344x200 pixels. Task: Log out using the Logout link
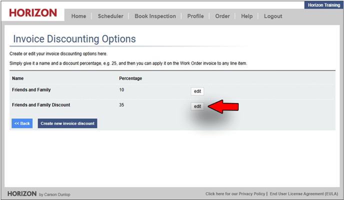(273, 16)
